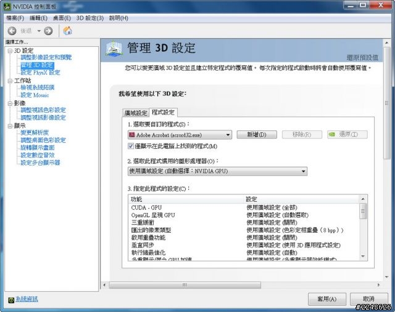This screenshot has width=395, height=312.
Task: Open the 編輯(E) menu
Action: point(38,18)
